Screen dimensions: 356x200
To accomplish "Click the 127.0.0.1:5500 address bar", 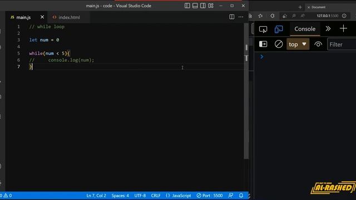I will [328, 16].
